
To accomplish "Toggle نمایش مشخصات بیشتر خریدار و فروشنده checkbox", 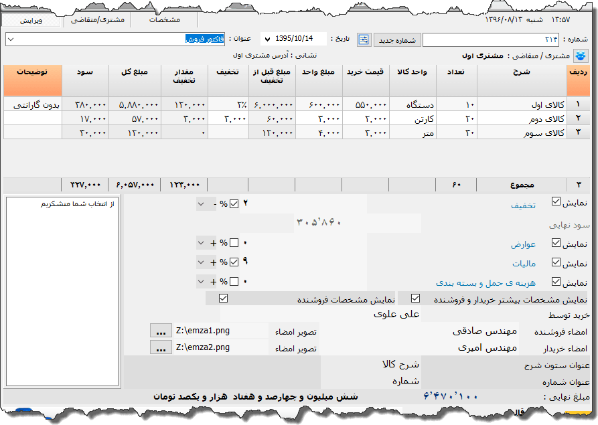I will 416,298.
